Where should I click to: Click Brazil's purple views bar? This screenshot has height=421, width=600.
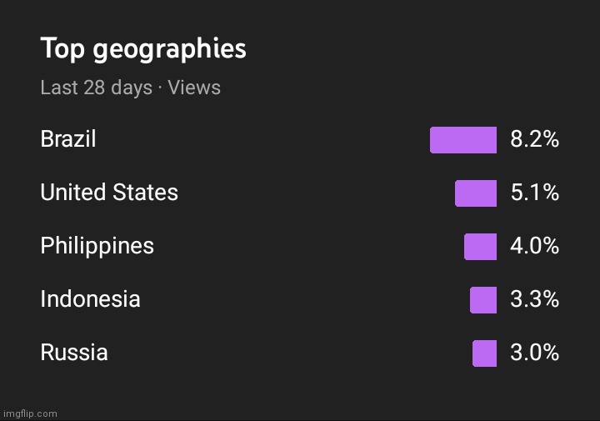point(463,140)
